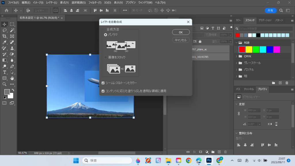Activate the Crop tool
Viewport: 295px width, 166px height.
coord(4,36)
